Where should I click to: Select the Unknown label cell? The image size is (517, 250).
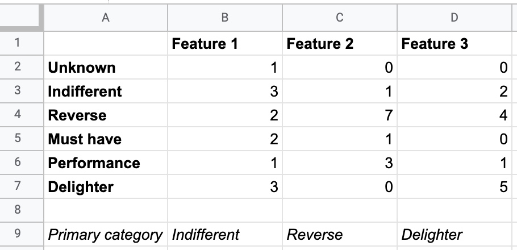(x=106, y=67)
